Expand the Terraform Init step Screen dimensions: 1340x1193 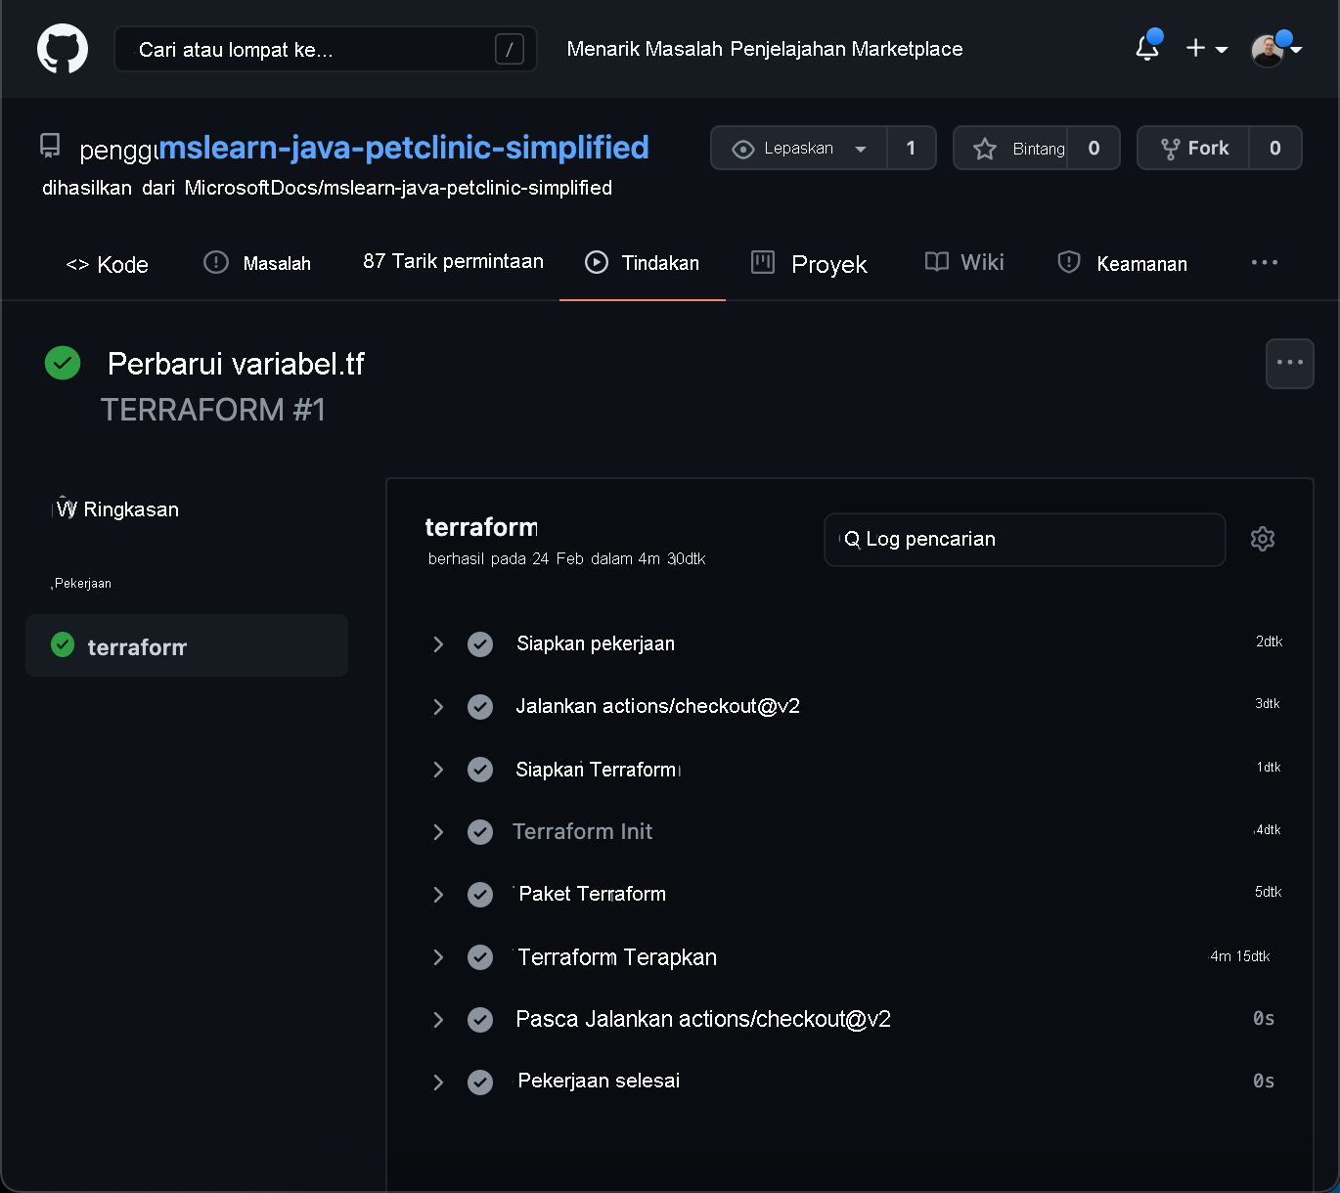[x=437, y=832]
